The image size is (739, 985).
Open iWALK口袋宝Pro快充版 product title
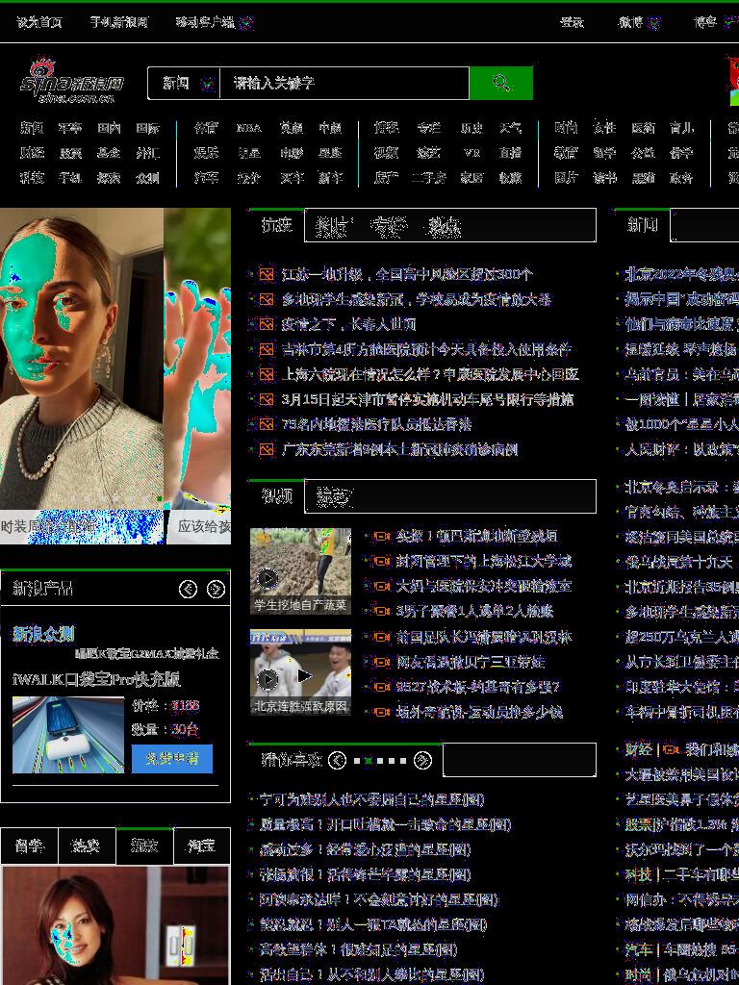pos(96,679)
